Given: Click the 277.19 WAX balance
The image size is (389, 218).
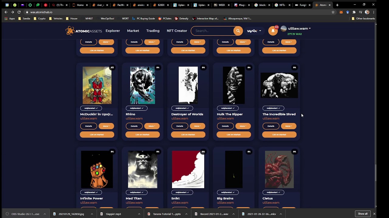Looking at the screenshot, I should (294, 34).
